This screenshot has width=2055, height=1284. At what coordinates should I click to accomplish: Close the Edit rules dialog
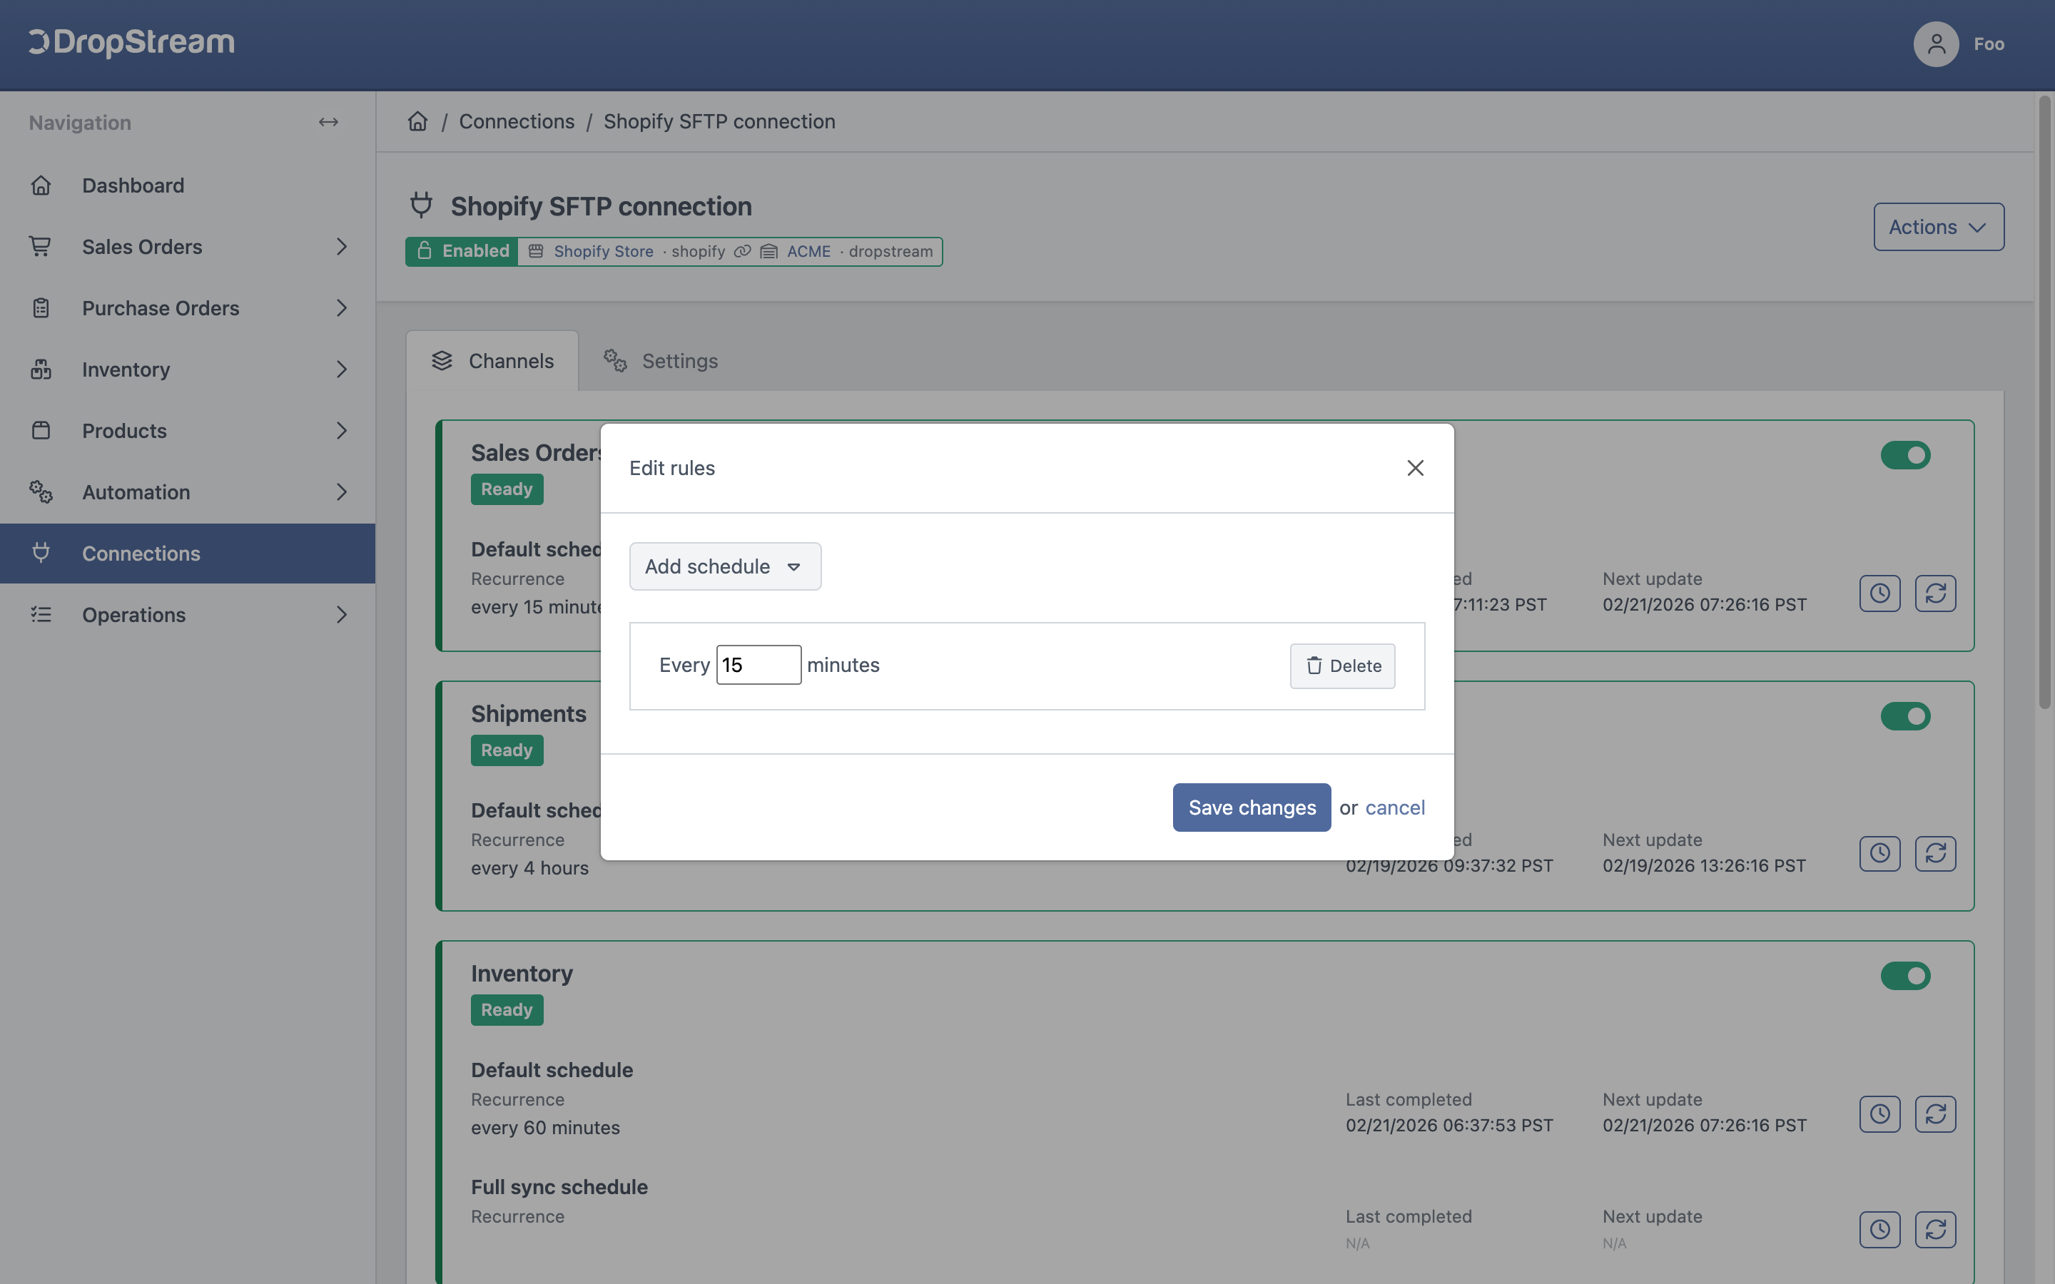point(1415,468)
